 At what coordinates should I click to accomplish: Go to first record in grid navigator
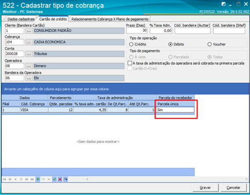(4, 180)
